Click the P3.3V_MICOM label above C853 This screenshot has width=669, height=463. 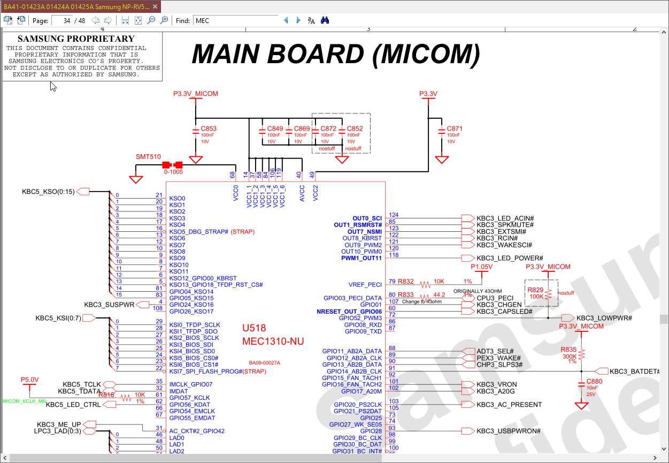[x=196, y=94]
